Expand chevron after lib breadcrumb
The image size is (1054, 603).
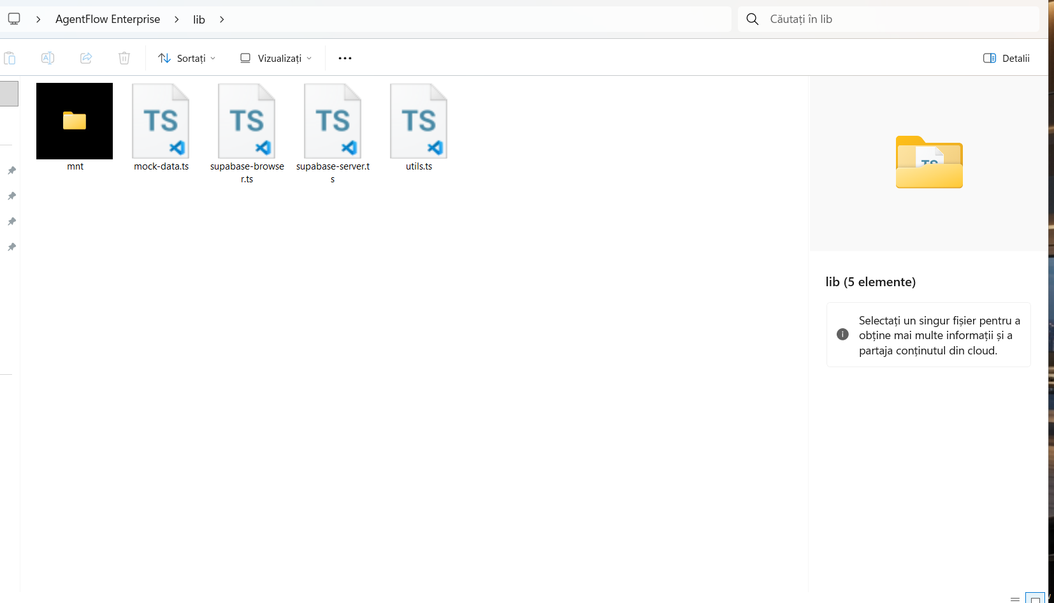222,19
